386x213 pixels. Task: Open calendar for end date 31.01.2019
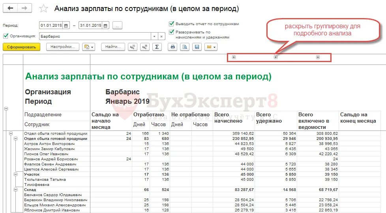tap(105, 26)
